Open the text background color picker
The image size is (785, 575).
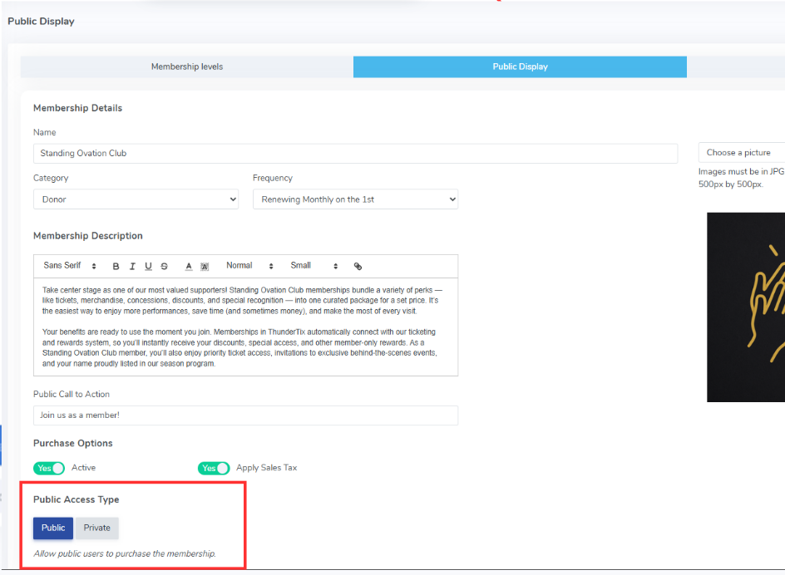[205, 266]
